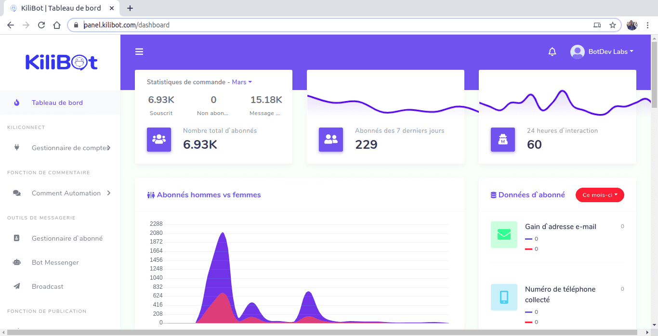
Task: Open the notifications bell
Action: click(553, 52)
